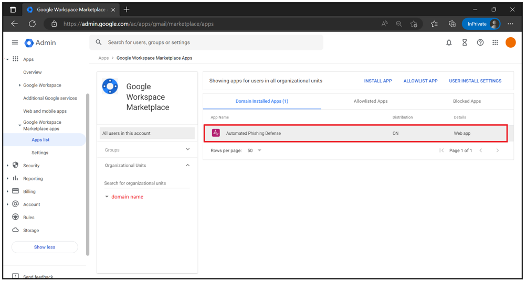
Task: Open the tasks hourglass icon
Action: pos(465,42)
